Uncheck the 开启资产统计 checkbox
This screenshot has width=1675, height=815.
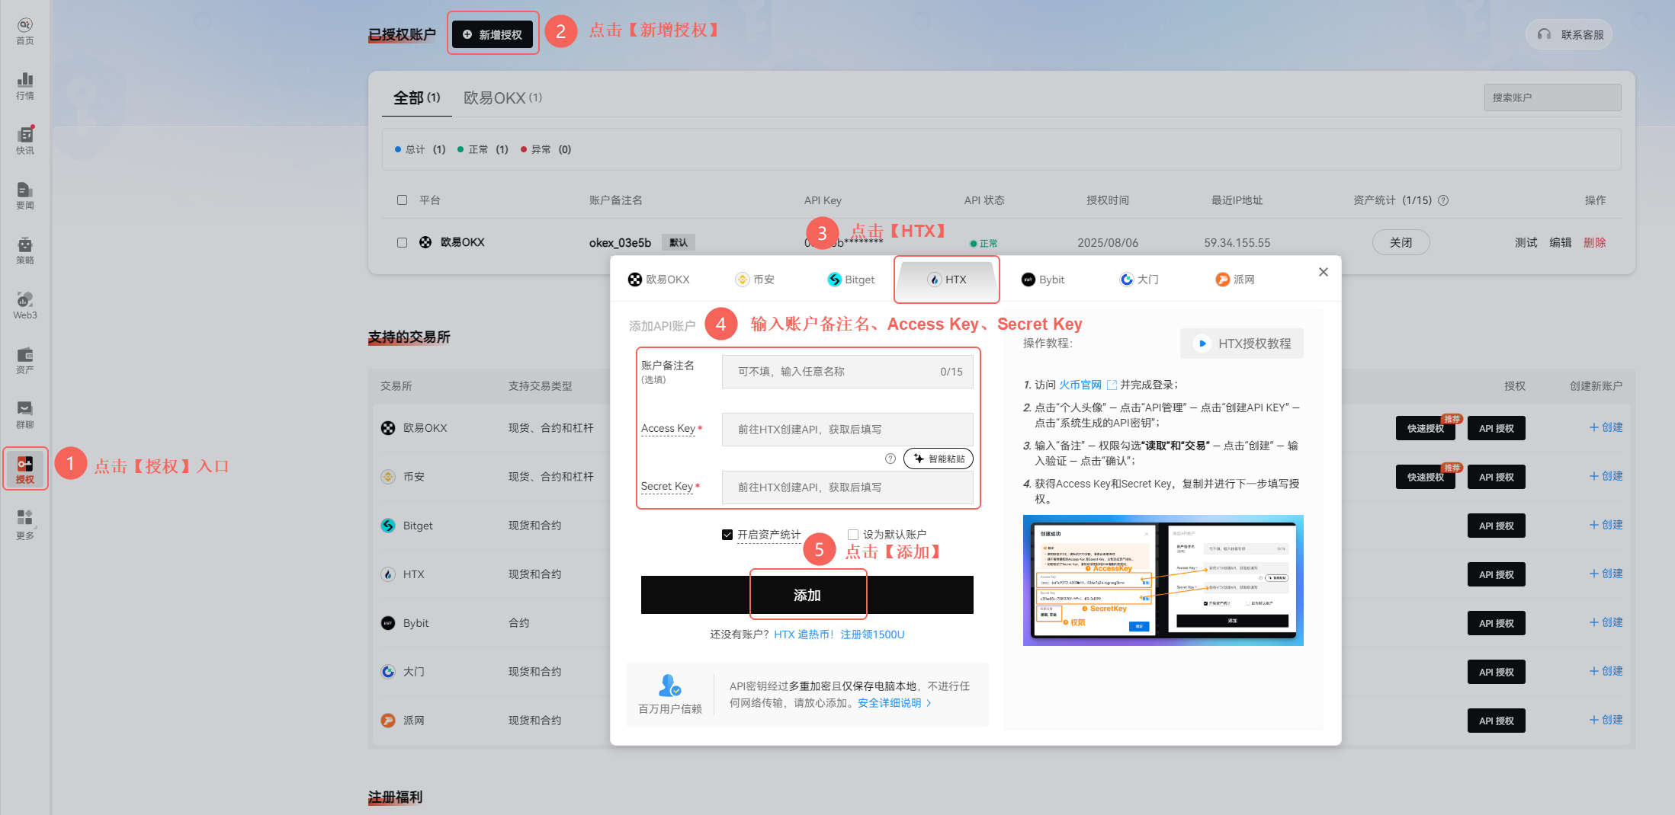tap(727, 535)
